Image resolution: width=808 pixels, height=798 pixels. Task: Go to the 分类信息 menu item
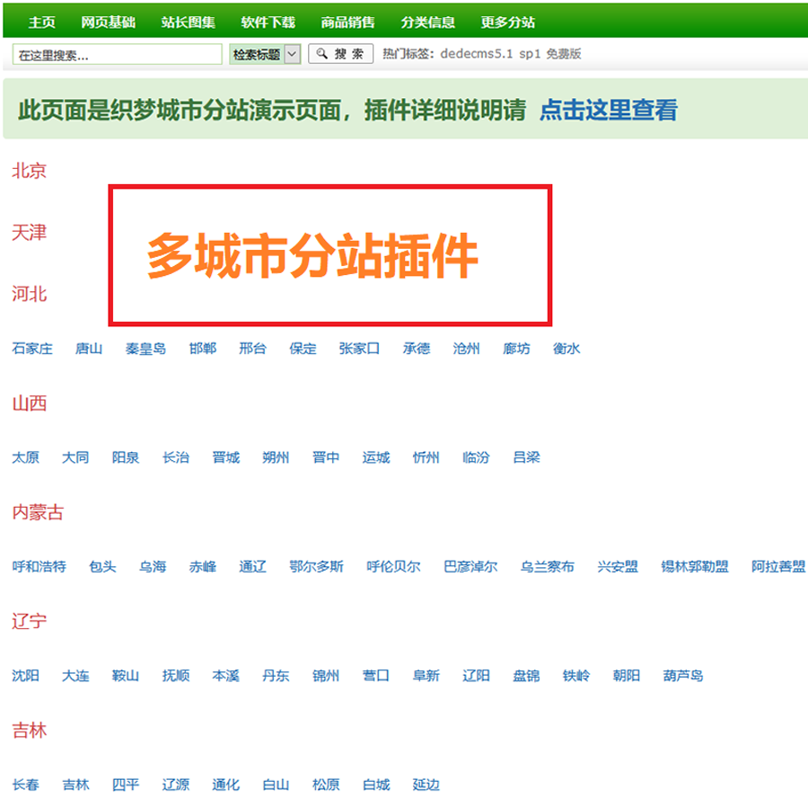pyautogui.click(x=427, y=22)
